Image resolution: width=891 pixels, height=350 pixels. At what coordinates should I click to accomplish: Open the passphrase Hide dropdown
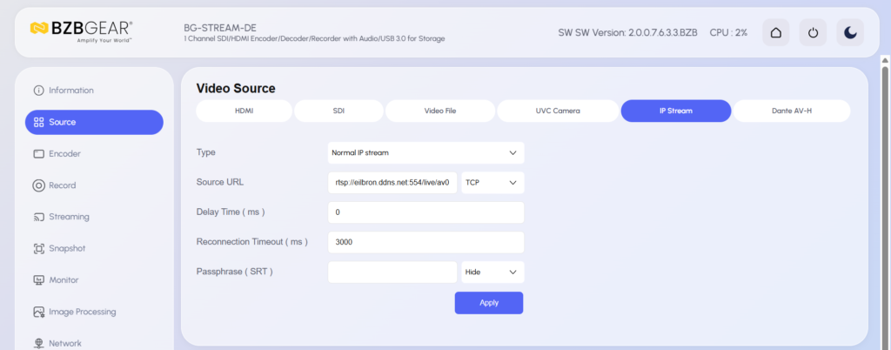pyautogui.click(x=492, y=272)
